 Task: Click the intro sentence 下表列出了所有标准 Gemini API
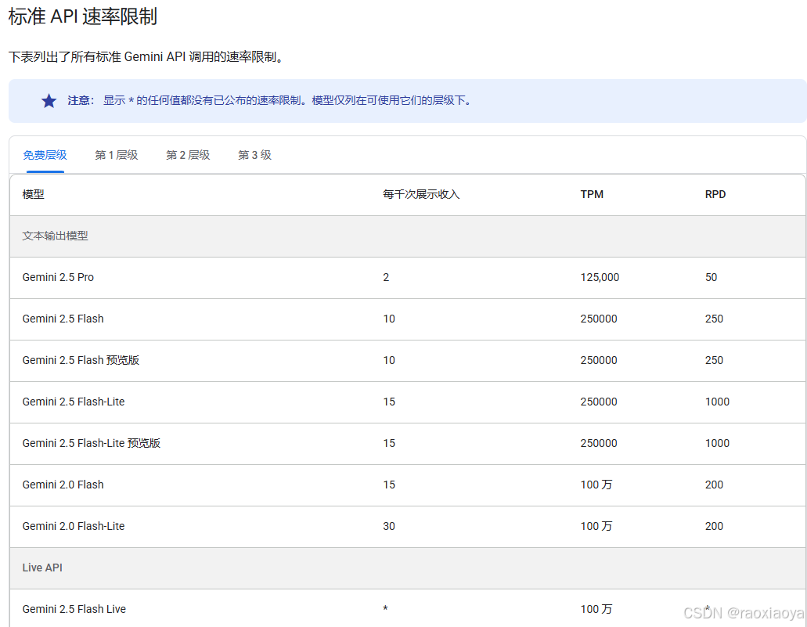(x=146, y=56)
